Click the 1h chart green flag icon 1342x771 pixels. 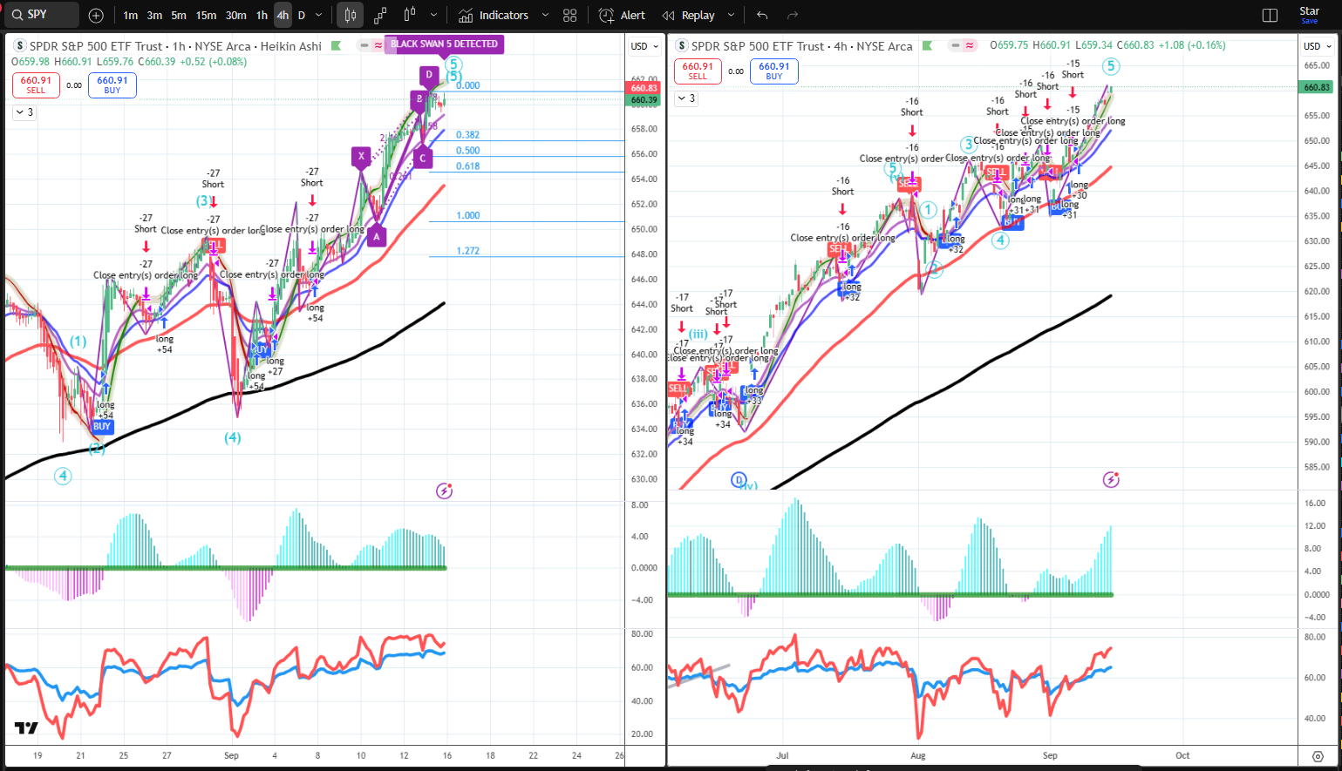coord(336,46)
